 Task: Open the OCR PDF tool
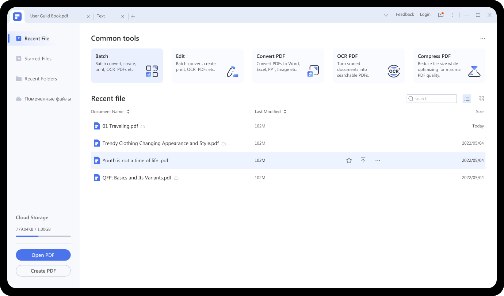pyautogui.click(x=369, y=66)
